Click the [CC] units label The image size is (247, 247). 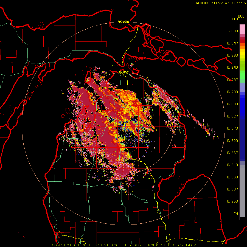point(234,19)
